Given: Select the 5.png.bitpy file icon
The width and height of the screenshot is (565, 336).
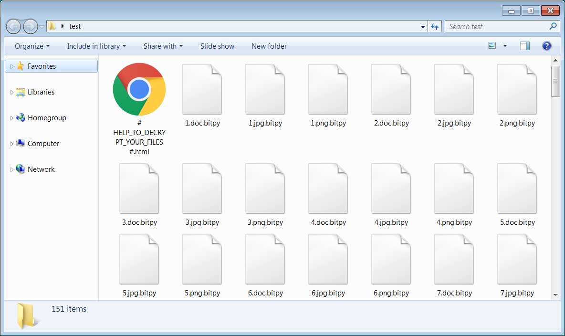Looking at the screenshot, I should (x=202, y=259).
